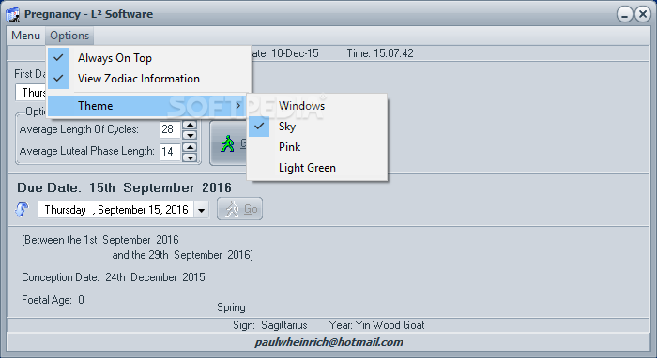Screen dimensions: 657x358
Task: Click the Year: Yin Wood Goat text
Action: (376, 325)
